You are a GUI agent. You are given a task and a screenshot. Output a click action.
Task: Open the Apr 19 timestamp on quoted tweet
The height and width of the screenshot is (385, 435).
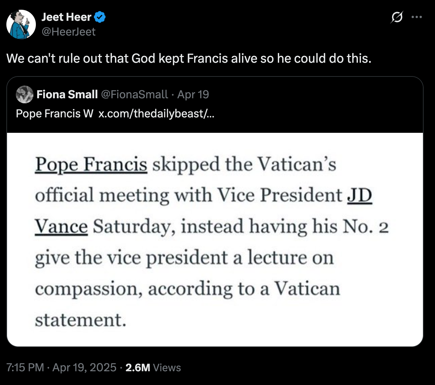[x=194, y=94]
